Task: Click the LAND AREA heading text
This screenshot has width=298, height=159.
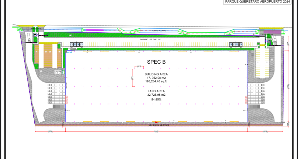Action: [156, 91]
